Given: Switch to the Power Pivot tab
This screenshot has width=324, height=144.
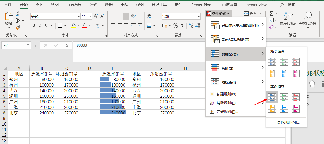Looking at the screenshot, I should click(202, 5).
